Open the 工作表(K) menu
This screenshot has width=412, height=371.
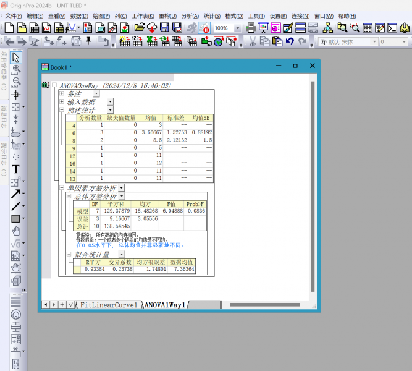tap(143, 16)
